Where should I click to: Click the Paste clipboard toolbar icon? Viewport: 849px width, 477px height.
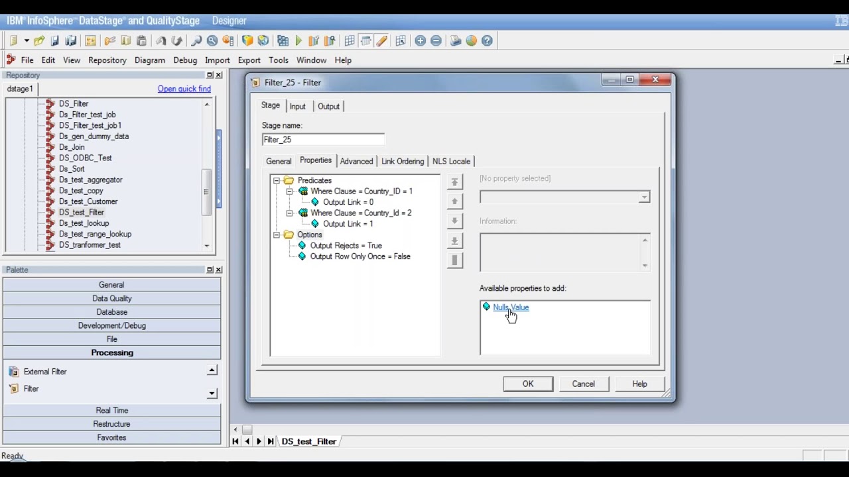point(141,41)
